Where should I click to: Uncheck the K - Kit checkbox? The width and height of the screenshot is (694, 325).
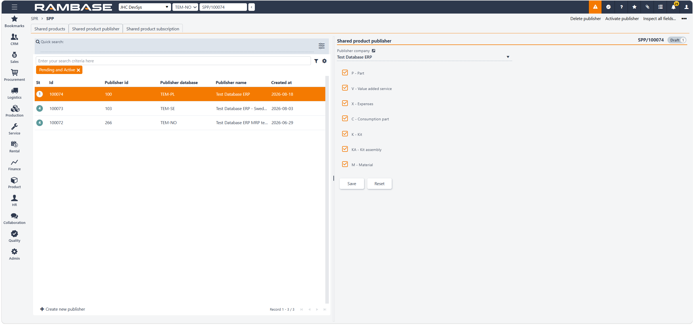[345, 134]
